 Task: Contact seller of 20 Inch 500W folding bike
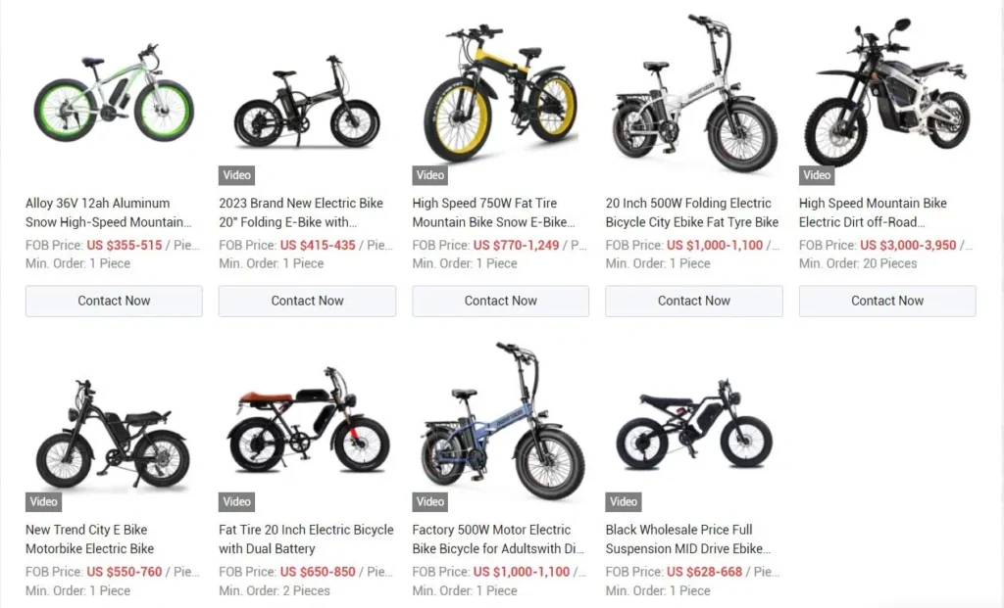(694, 302)
